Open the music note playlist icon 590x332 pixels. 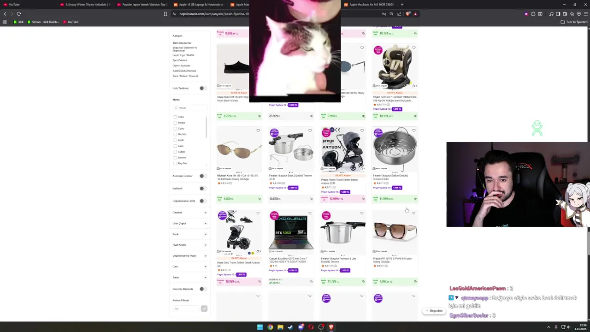[x=551, y=14]
